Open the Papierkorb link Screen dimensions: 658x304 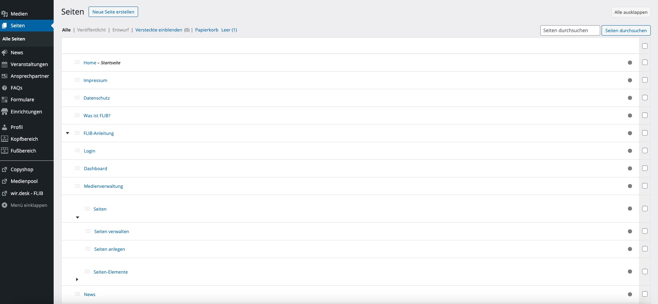tap(207, 30)
